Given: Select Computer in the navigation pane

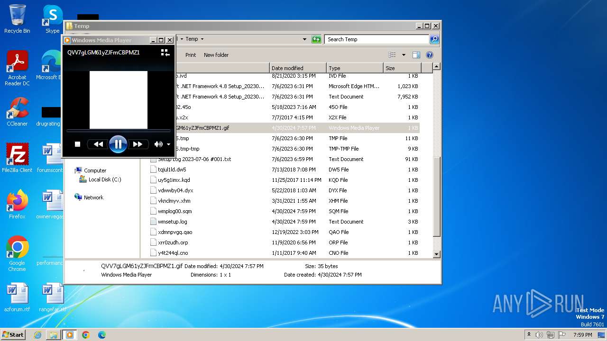Looking at the screenshot, I should click(x=95, y=170).
